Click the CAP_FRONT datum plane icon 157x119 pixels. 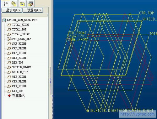pyautogui.click(x=9, y=48)
